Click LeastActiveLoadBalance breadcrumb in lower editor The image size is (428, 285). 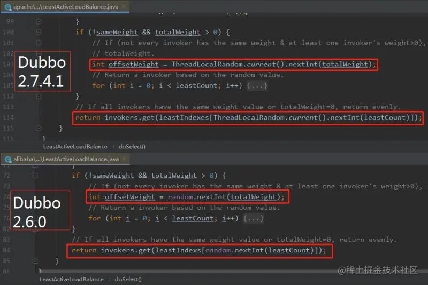point(72,279)
